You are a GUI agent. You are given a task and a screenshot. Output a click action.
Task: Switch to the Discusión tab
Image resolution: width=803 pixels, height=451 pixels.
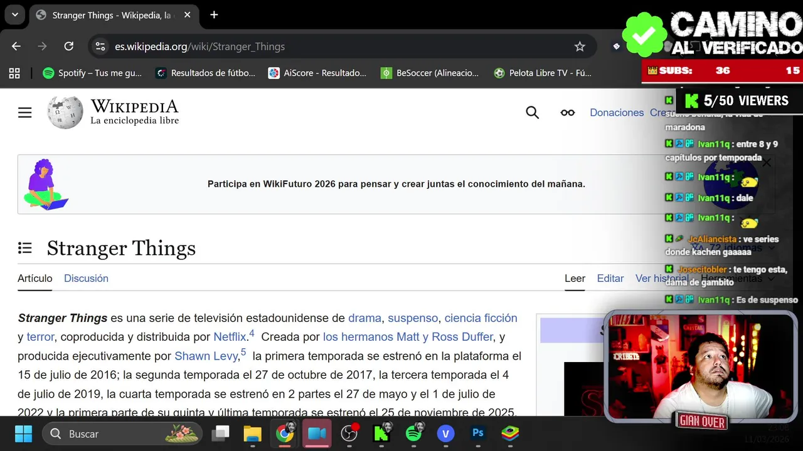coord(86,278)
